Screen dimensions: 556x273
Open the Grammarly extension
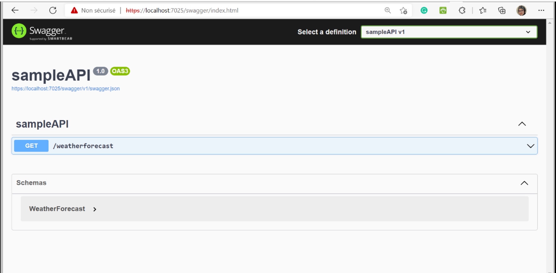[424, 10]
